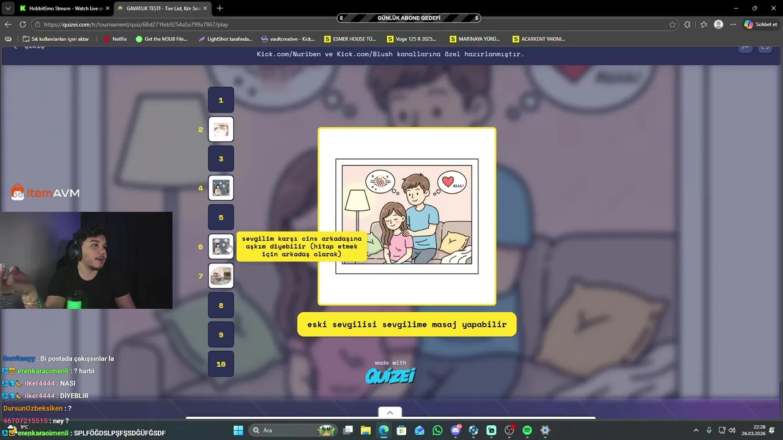Open the Windows Start menu
Viewport: 783px width, 440px height.
[238, 430]
